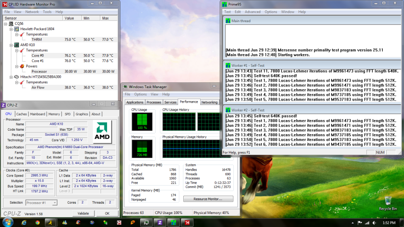Click the CPU Usage 100% meter
The height and width of the screenshot is (227, 404).
(x=142, y=122)
